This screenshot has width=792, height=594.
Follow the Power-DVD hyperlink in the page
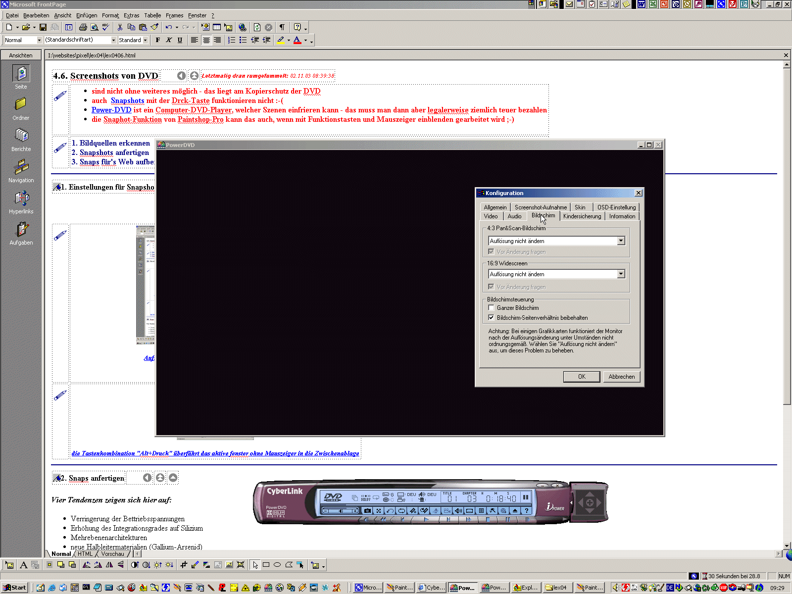(x=111, y=110)
